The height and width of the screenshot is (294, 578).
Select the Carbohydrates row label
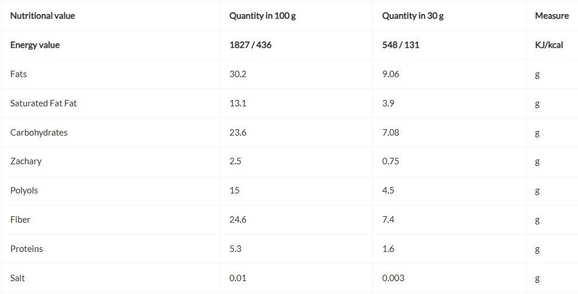(x=39, y=133)
